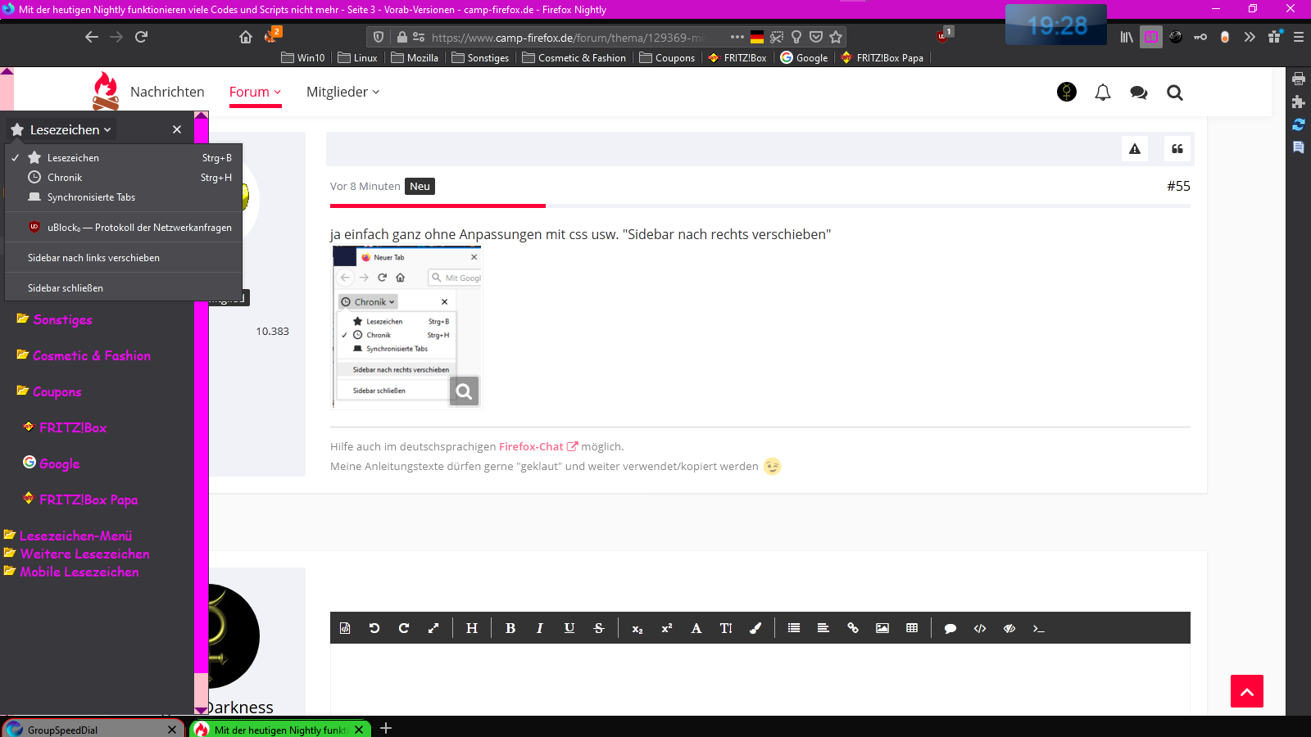1311x737 pixels.
Task: Choose Sidebar nach links verschieben
Action: coord(124,258)
